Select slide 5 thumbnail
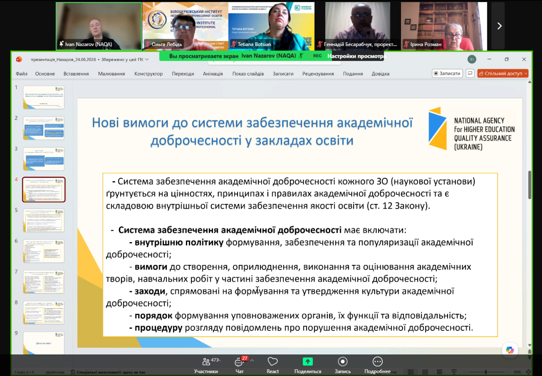The height and width of the screenshot is (376, 542). point(44,220)
